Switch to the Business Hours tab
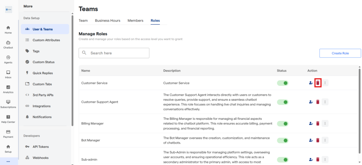Screen dimensions: 362x165 [107, 20]
